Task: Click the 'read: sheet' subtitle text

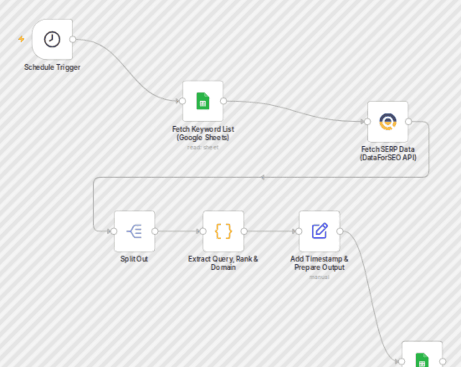Action: [x=203, y=147]
